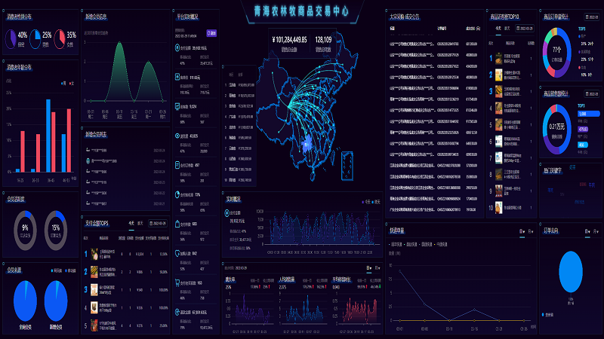Toggle the blue male legend in age chart

[x=63, y=83]
